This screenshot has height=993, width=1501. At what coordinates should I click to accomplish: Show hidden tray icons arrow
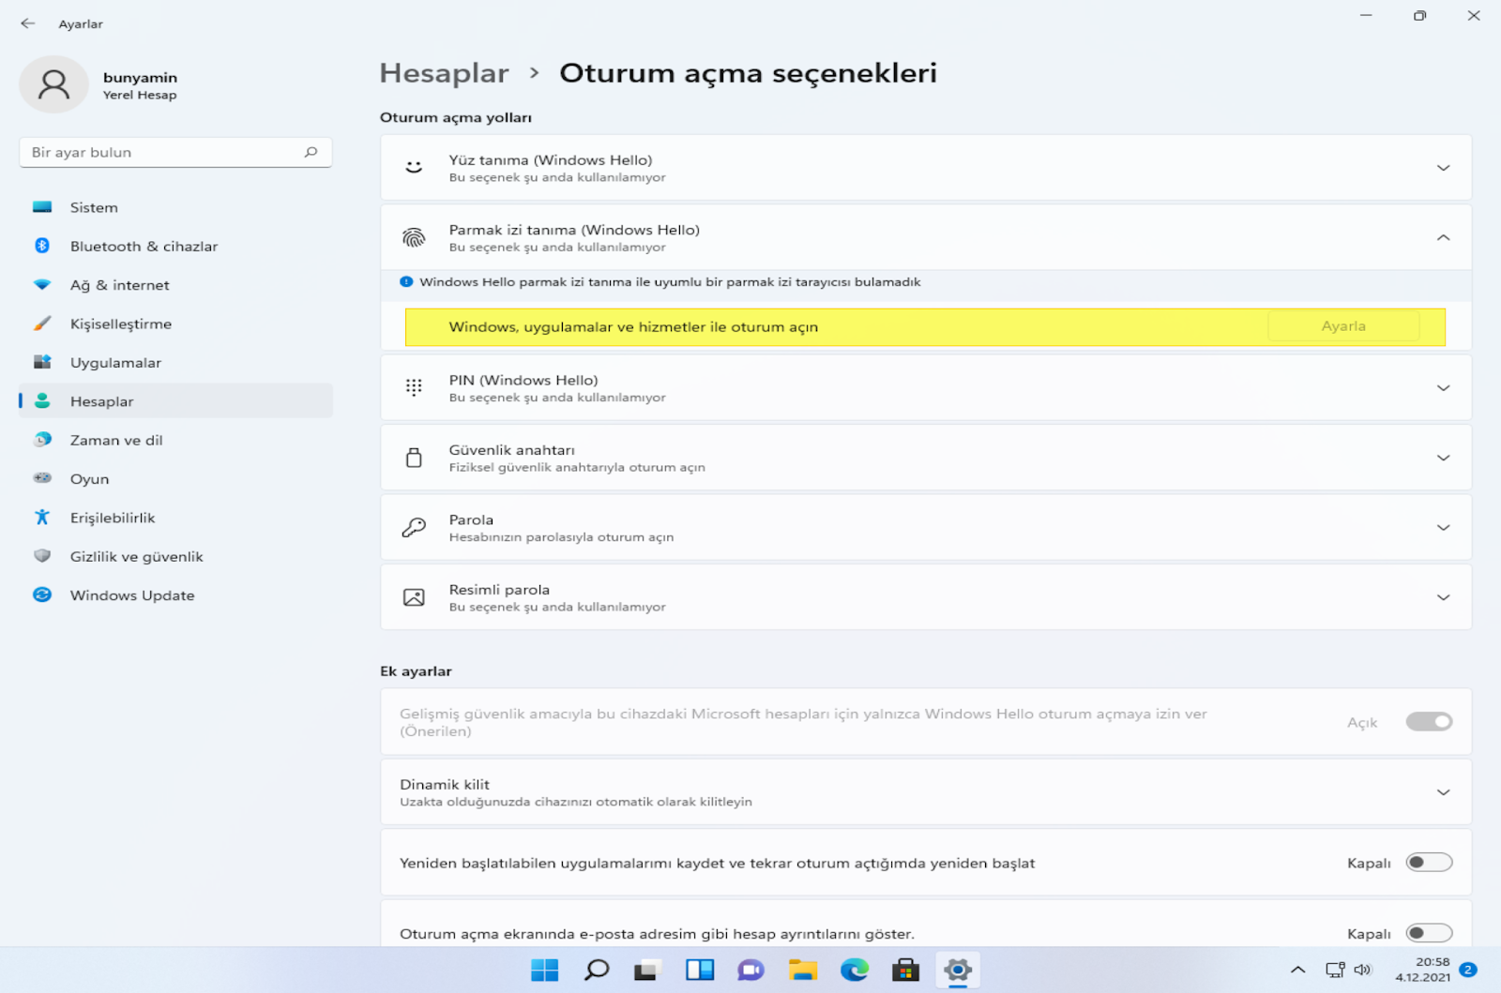[1297, 970]
